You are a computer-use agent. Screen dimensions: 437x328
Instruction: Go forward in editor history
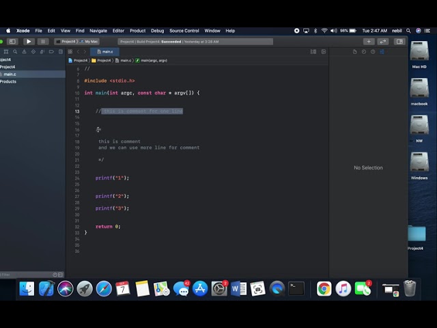pos(85,52)
